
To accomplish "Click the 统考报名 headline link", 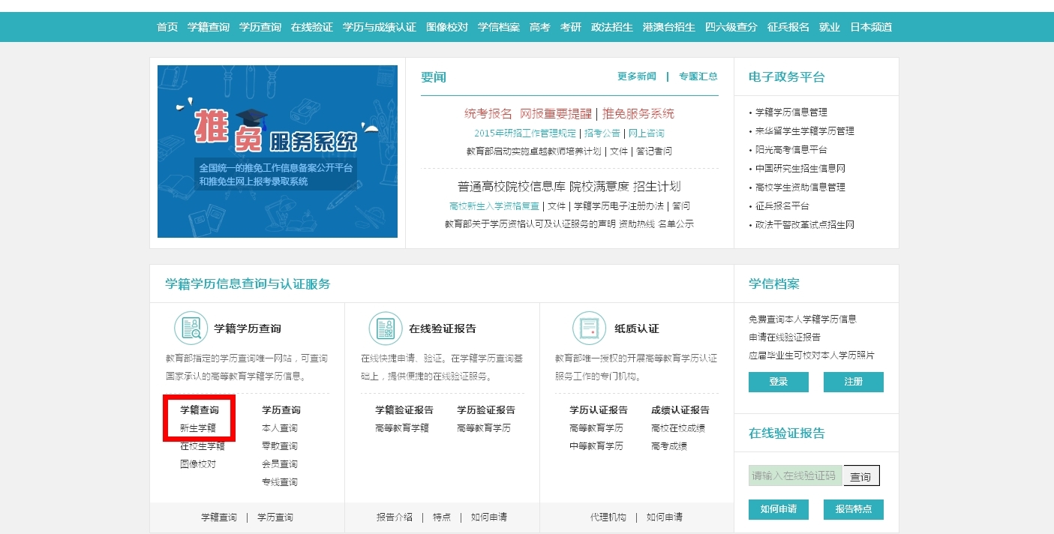I will (x=488, y=114).
